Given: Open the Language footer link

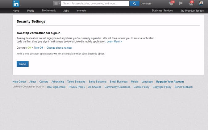Looking at the screenshot, I should [x=147, y=82].
